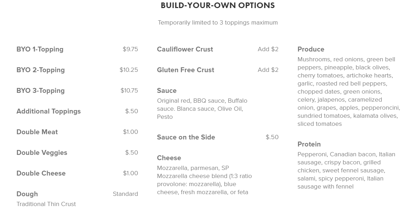Click the Standard label beside Dough
Viewport: 416px width, 212px height.
(x=125, y=194)
